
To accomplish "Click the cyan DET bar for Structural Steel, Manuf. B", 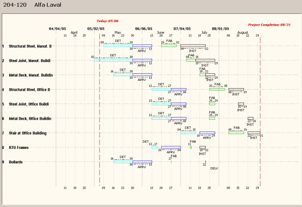I will pyautogui.click(x=117, y=45).
